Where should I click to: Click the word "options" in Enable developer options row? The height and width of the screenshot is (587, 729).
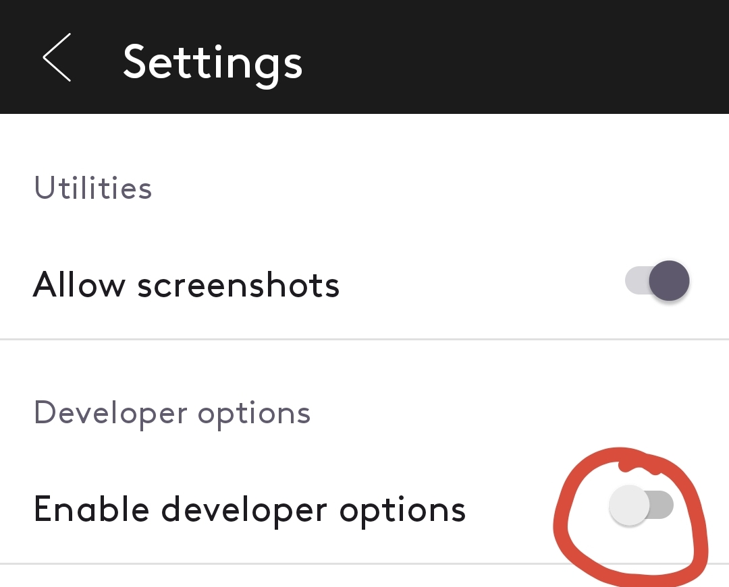tap(402, 512)
